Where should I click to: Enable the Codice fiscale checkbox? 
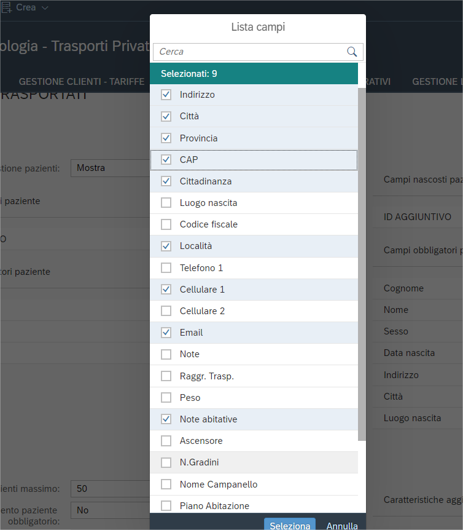pyautogui.click(x=166, y=224)
